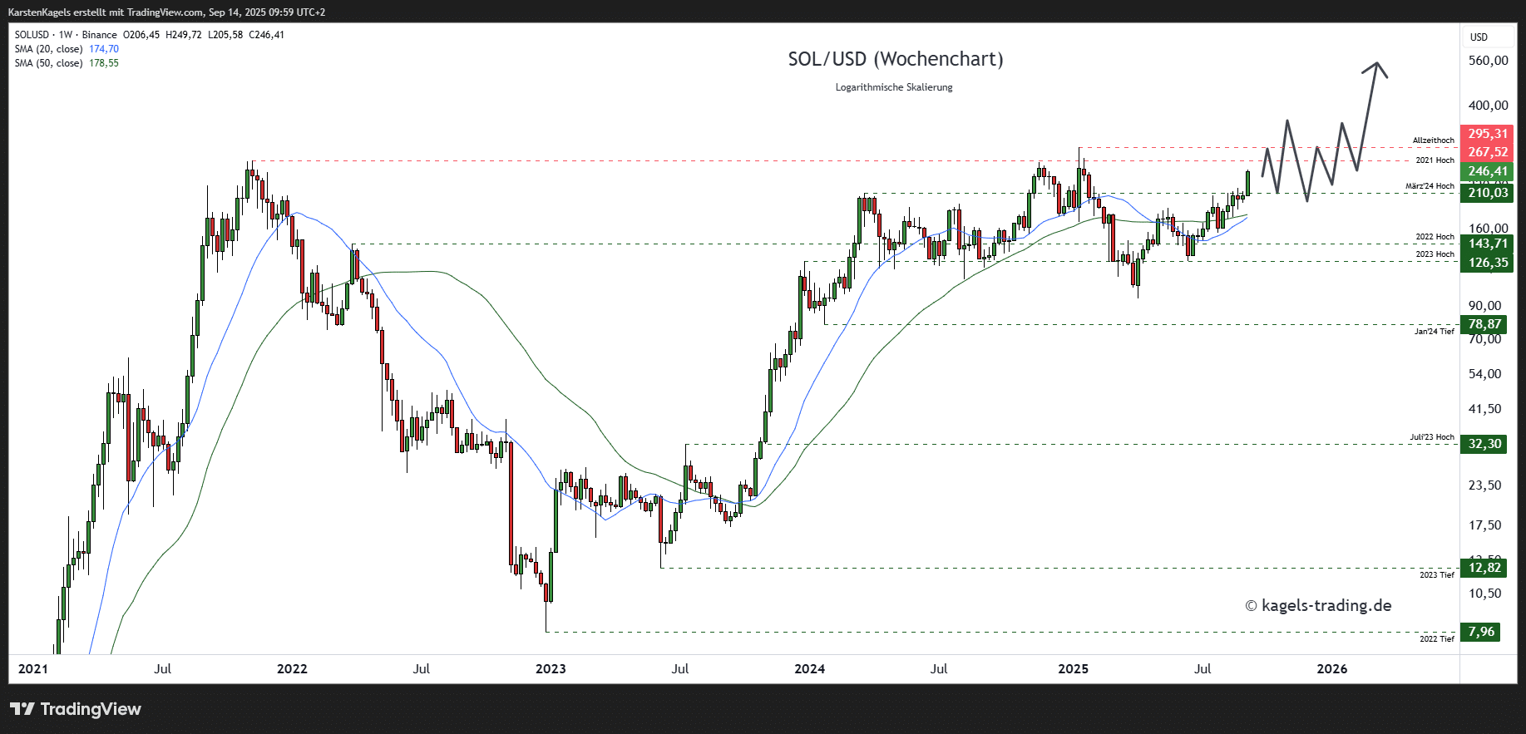The height and width of the screenshot is (734, 1526).
Task: Click the 32,30 Juli'23 Hoch price tag
Action: 1484,444
